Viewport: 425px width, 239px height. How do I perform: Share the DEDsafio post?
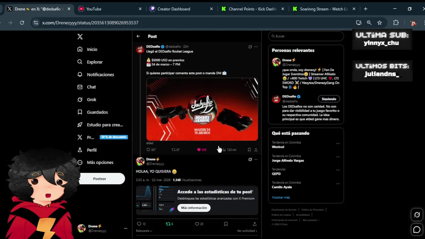[256, 150]
